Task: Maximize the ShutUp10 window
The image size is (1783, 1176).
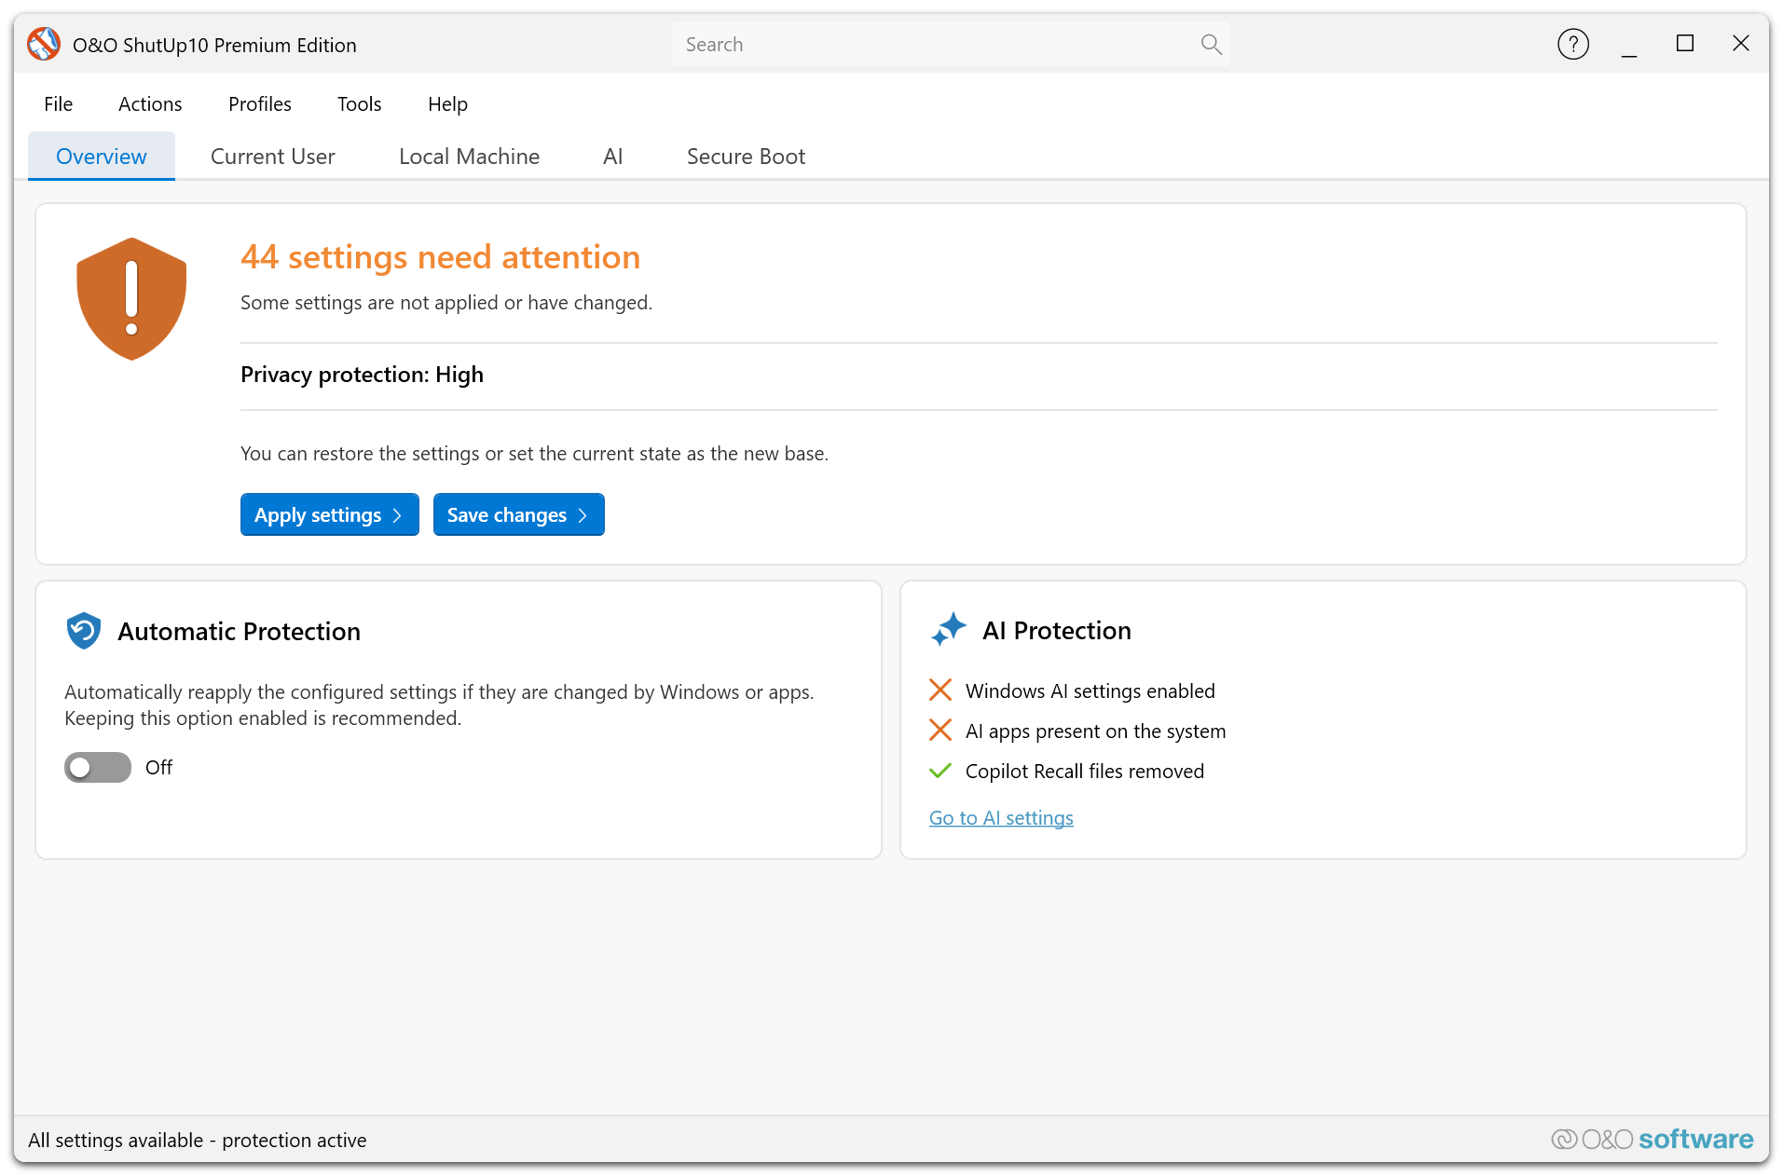Action: (1685, 44)
